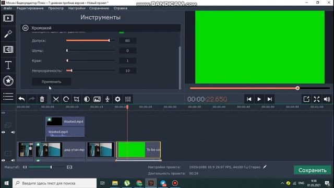This screenshot has height=188, width=334.
Task: Open the Справка menu
Action: point(121,8)
